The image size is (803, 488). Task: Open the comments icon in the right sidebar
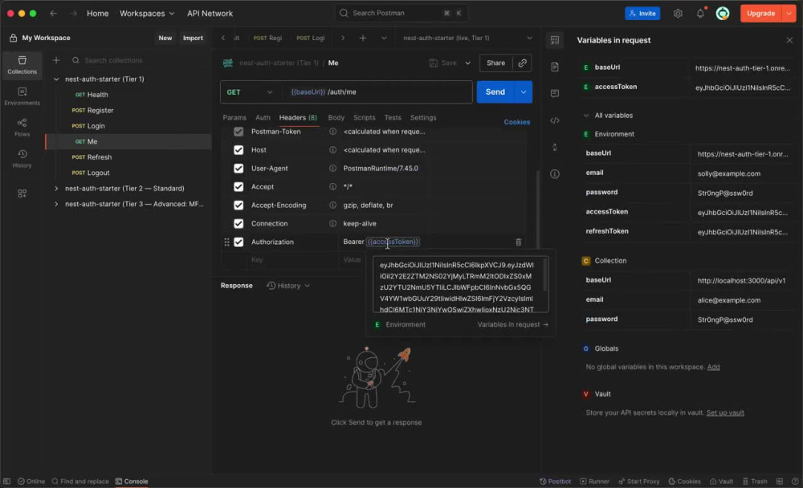click(555, 93)
